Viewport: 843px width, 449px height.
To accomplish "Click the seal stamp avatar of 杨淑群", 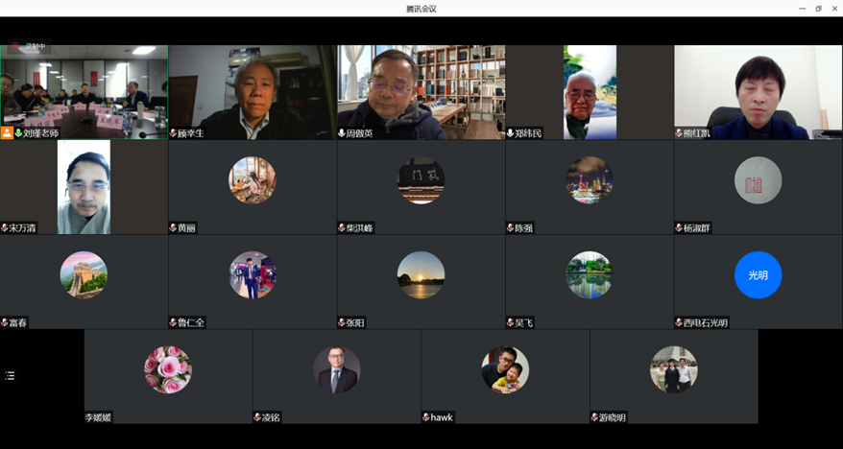I will tap(758, 180).
